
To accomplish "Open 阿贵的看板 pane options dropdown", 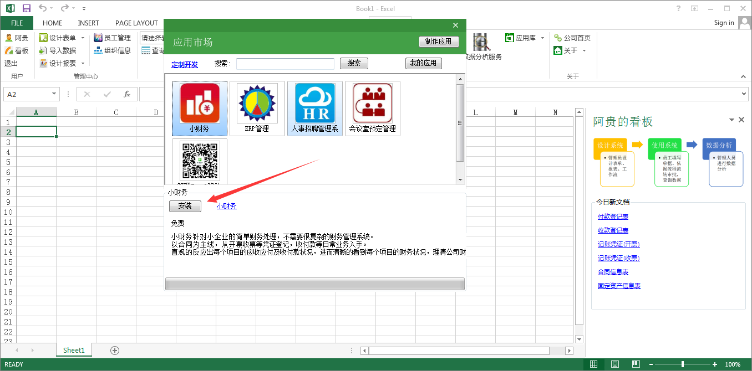I will (732, 120).
